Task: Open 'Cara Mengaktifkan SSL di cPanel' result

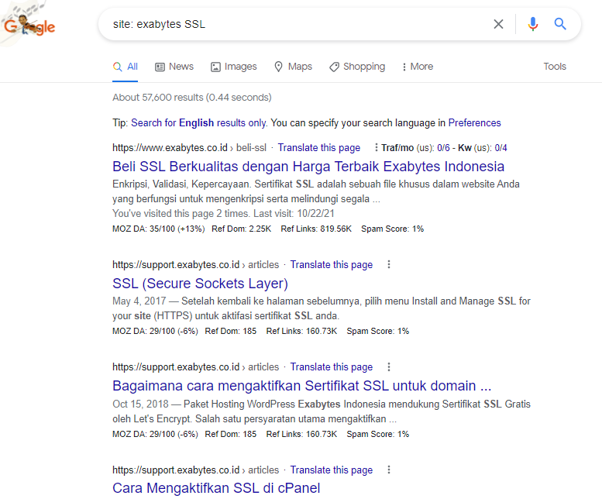Action: [x=216, y=488]
